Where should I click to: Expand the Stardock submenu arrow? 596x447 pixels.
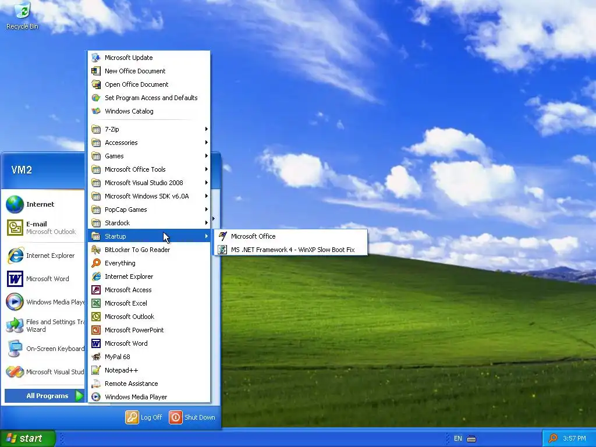coord(207,223)
